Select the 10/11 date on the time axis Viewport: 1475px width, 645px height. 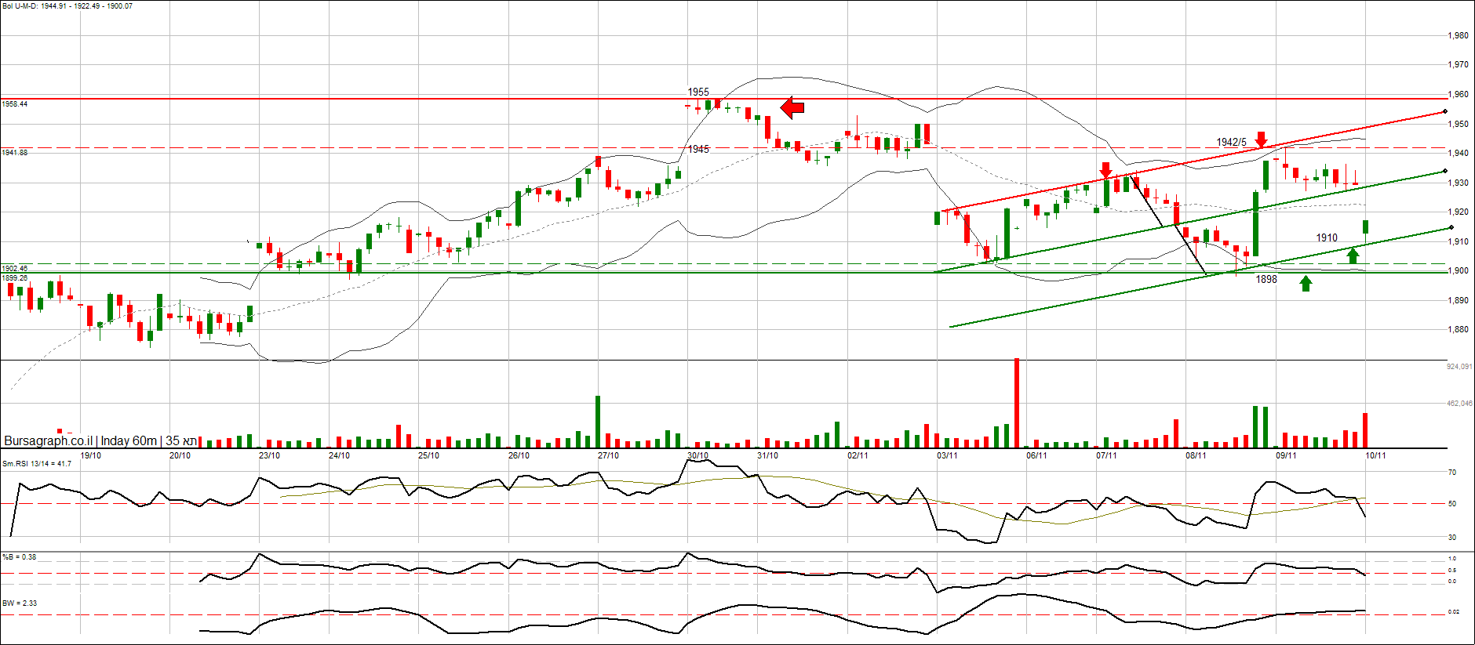(1375, 455)
